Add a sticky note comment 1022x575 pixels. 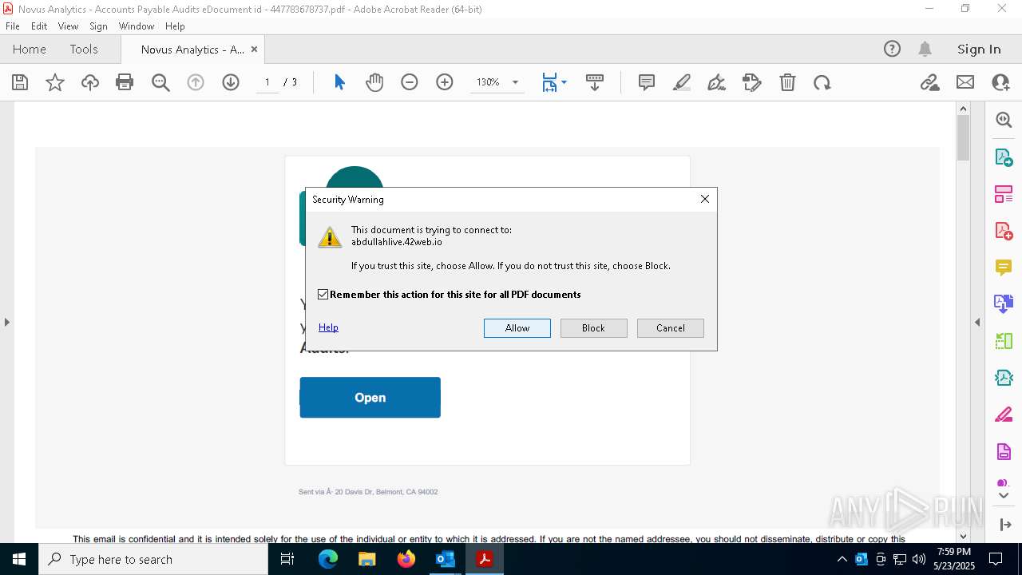[x=647, y=82]
